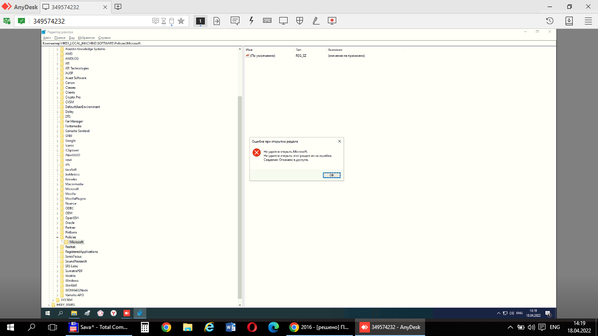The height and width of the screenshot is (336, 598).
Task: Click the registry path address bar
Action: pyautogui.click(x=299, y=43)
